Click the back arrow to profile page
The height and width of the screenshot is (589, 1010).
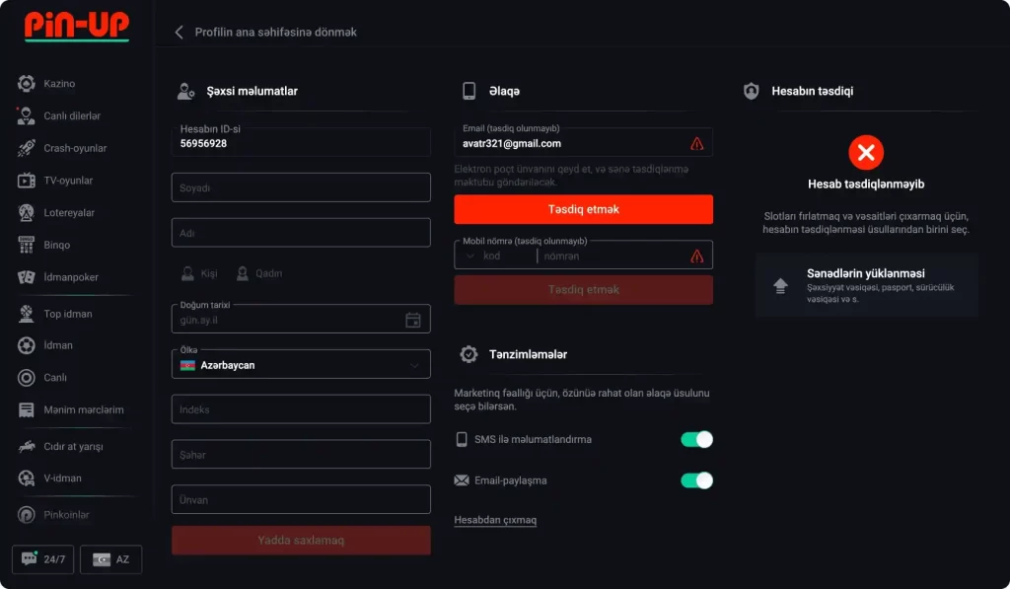179,32
